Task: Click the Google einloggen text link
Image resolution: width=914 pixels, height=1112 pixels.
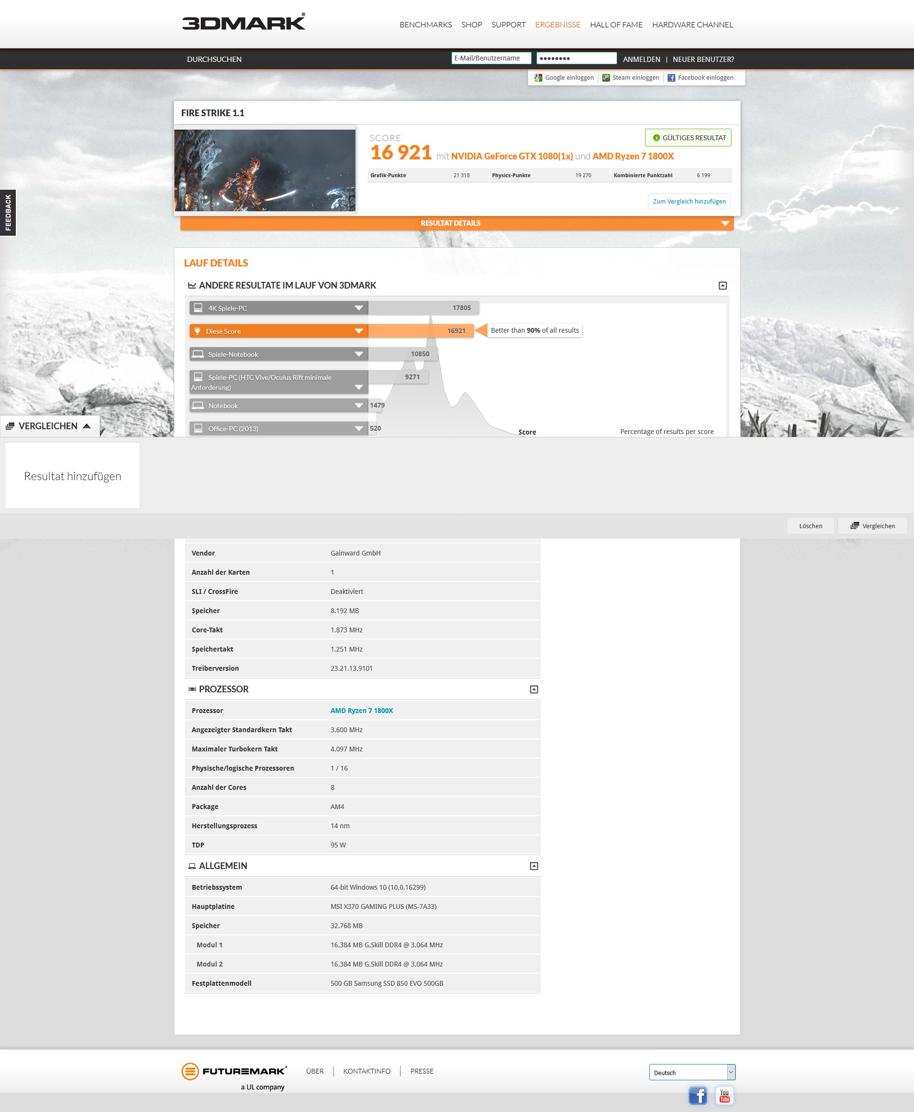Action: pos(569,77)
